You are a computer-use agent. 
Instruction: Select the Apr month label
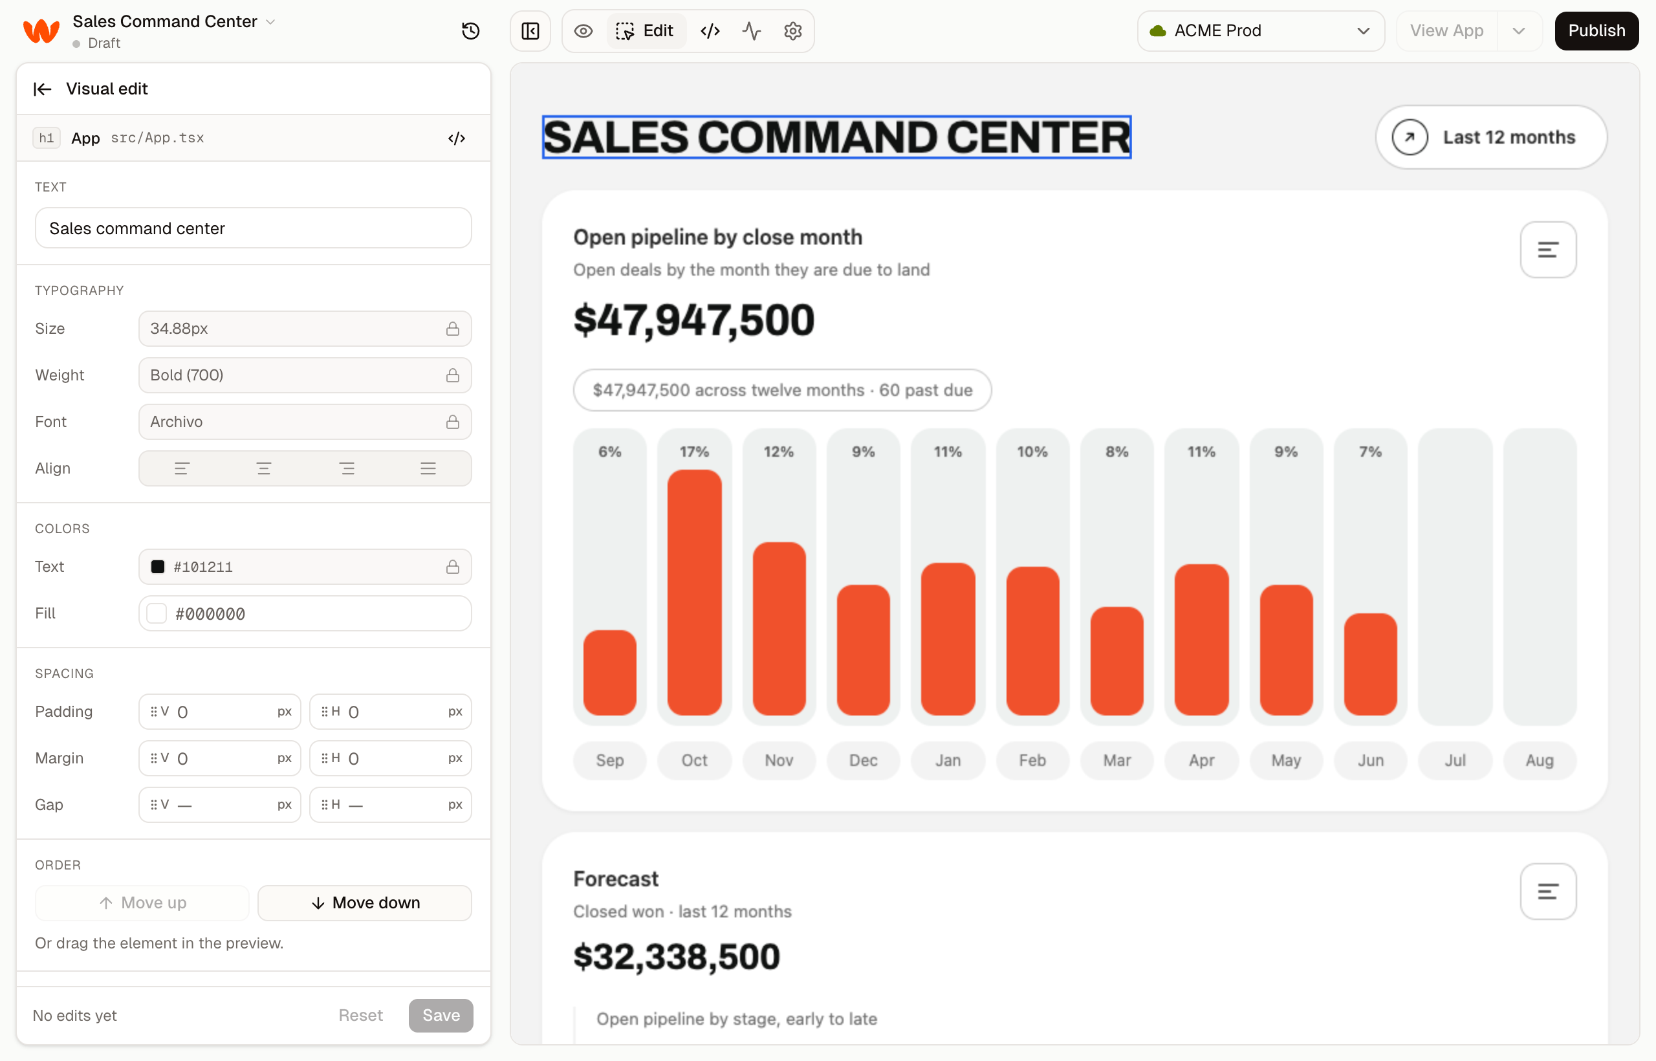click(1201, 761)
